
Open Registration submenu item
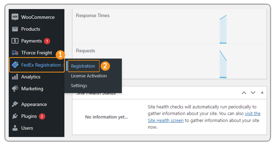click(83, 66)
